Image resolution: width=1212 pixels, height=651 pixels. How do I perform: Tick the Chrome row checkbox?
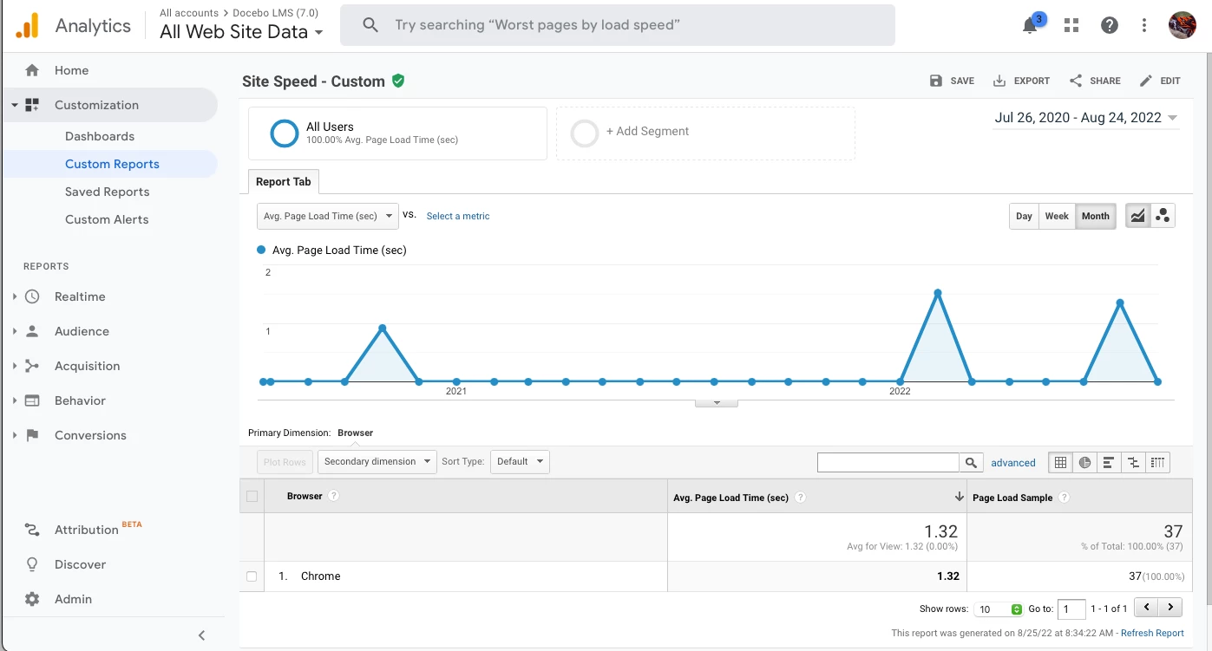coord(252,576)
